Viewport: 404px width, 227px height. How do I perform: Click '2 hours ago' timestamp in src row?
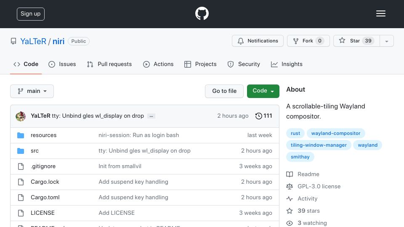(256, 151)
